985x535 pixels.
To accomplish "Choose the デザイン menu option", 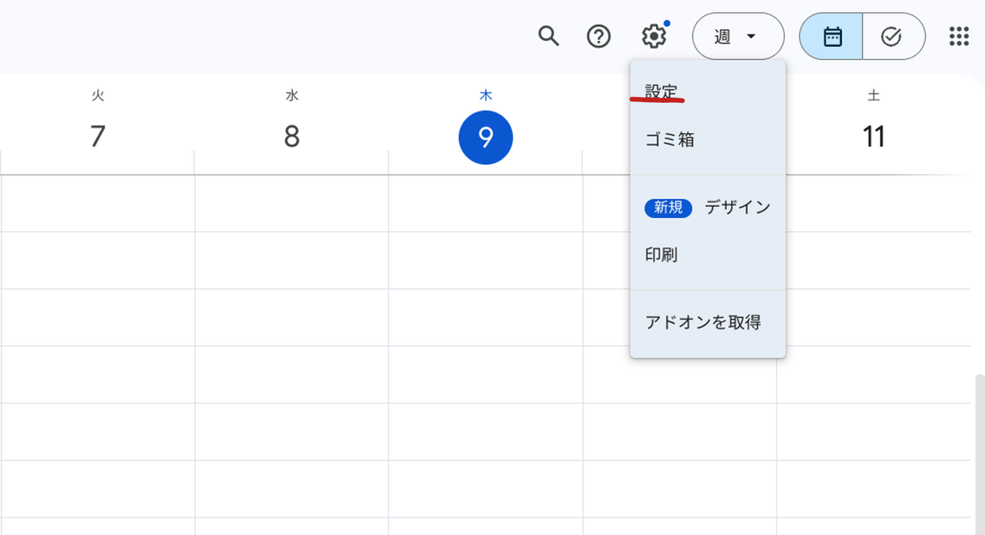I will (737, 207).
